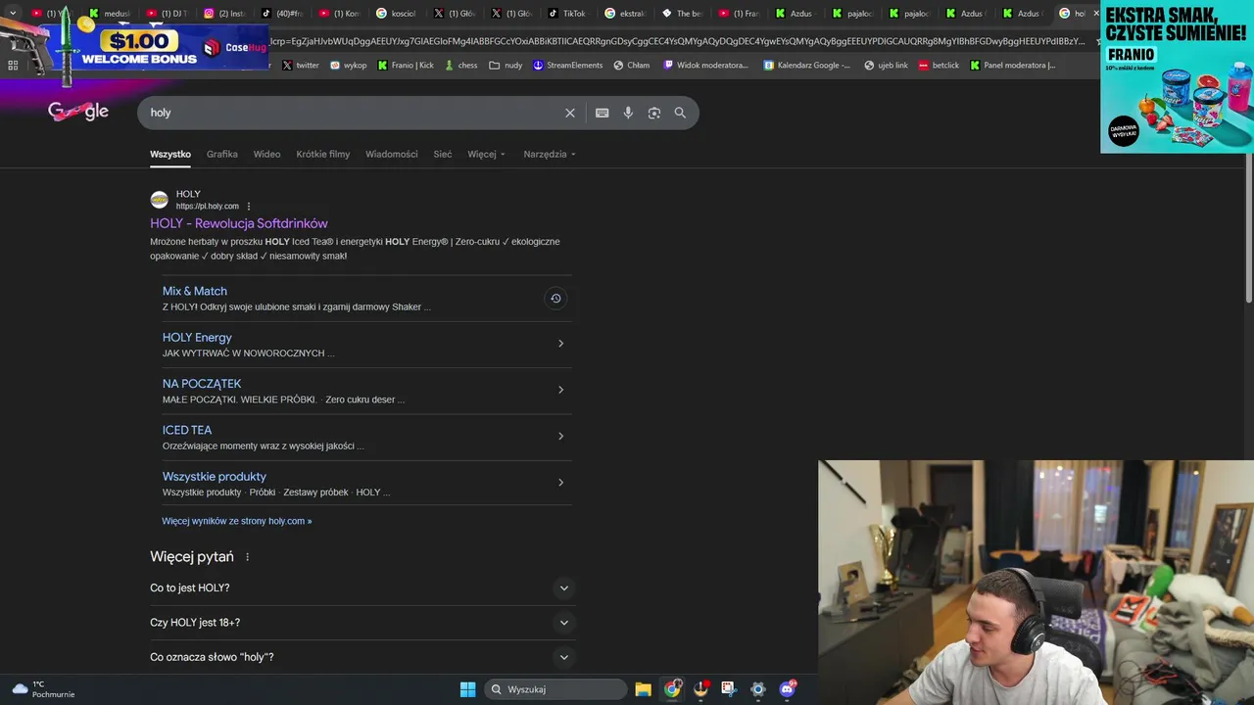Image resolution: width=1254 pixels, height=705 pixels.
Task: Open the apps grid icon in bookmarks bar
Action: click(13, 66)
